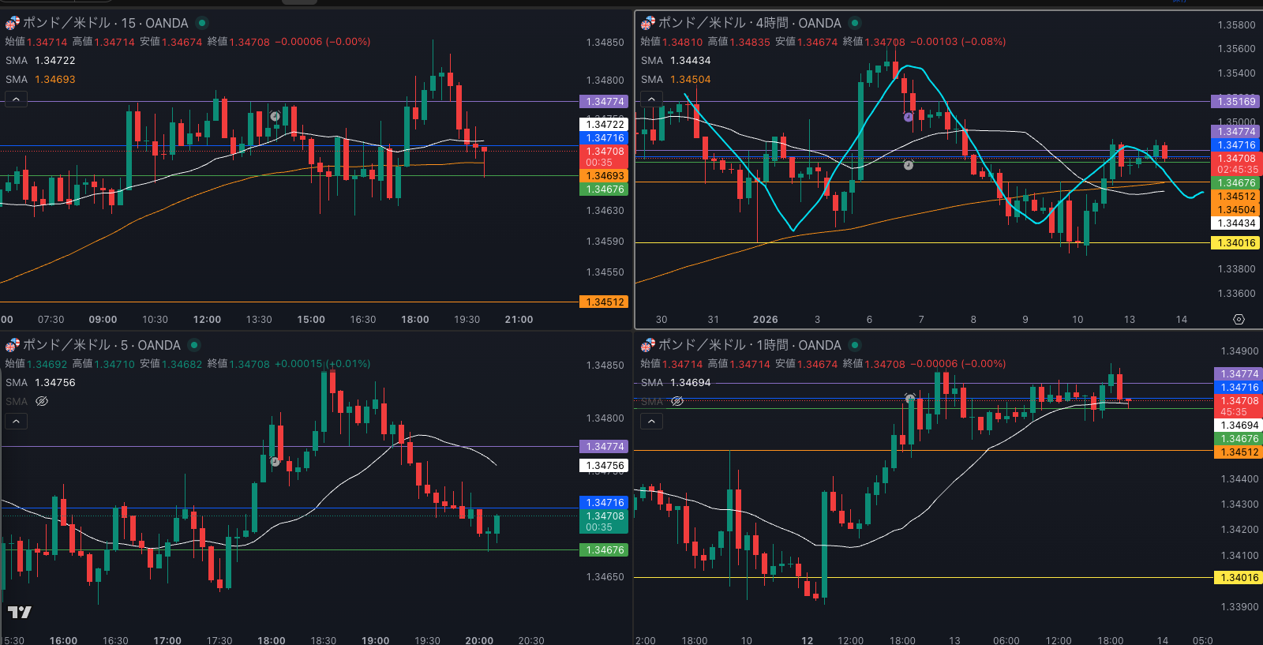Click the purple event marker on 4-hour chart
The width and height of the screenshot is (1263, 645).
(x=909, y=117)
